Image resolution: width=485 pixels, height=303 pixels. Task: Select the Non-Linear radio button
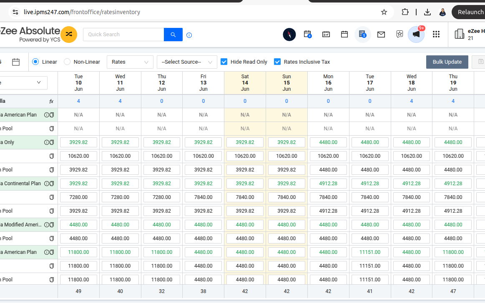tap(67, 62)
